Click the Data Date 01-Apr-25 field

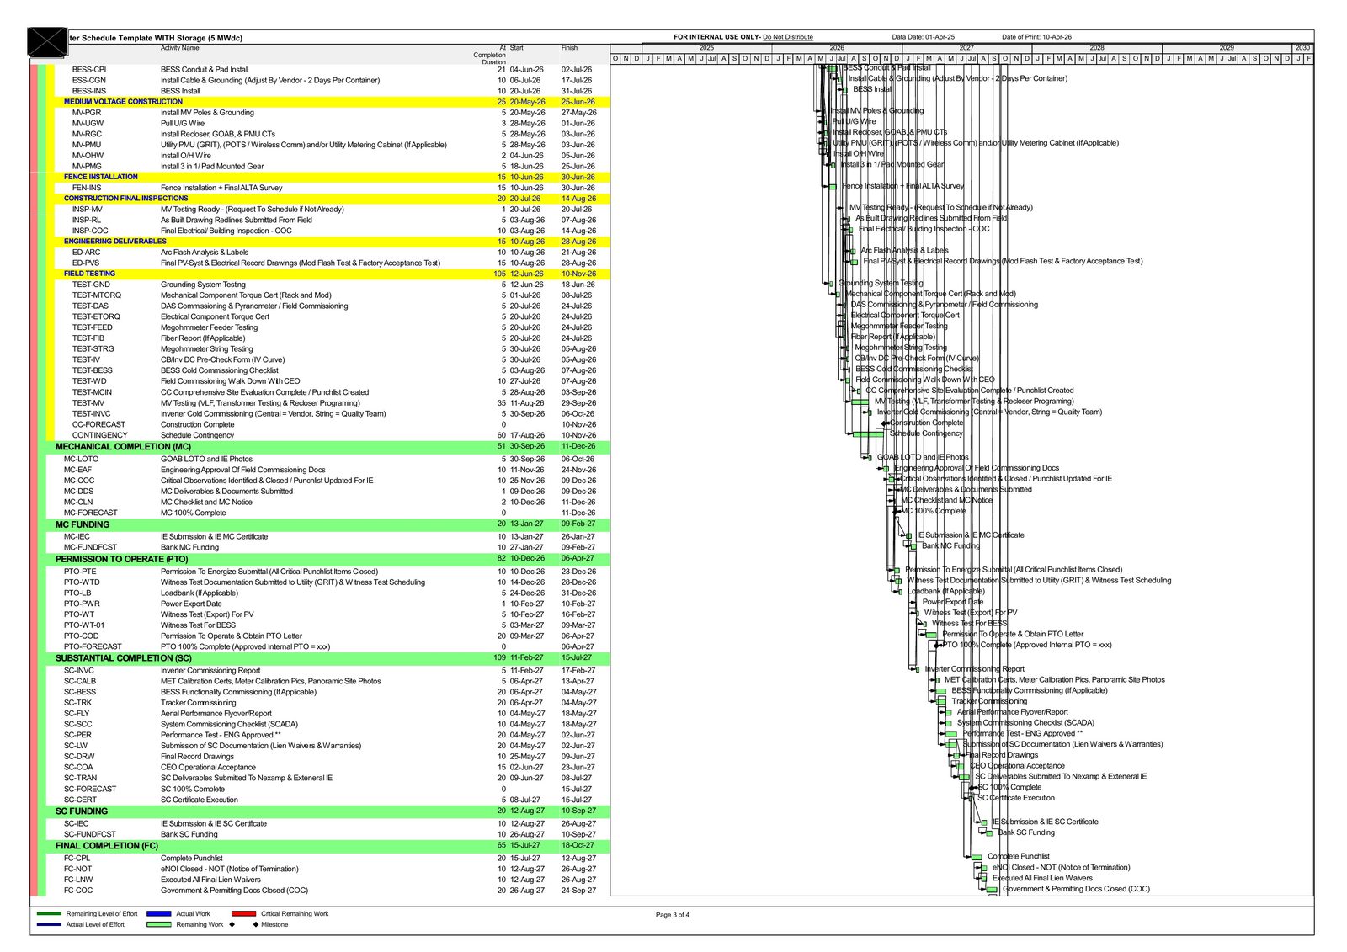point(923,37)
